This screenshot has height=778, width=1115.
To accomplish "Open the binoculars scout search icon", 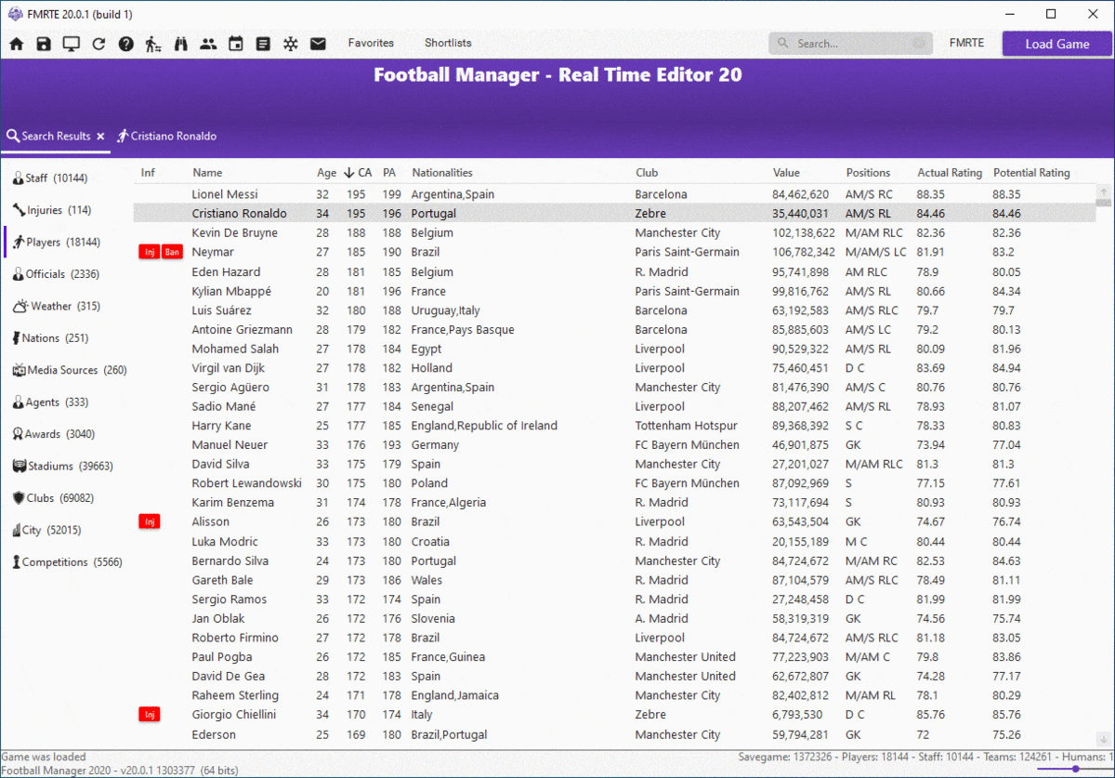I will (x=181, y=44).
